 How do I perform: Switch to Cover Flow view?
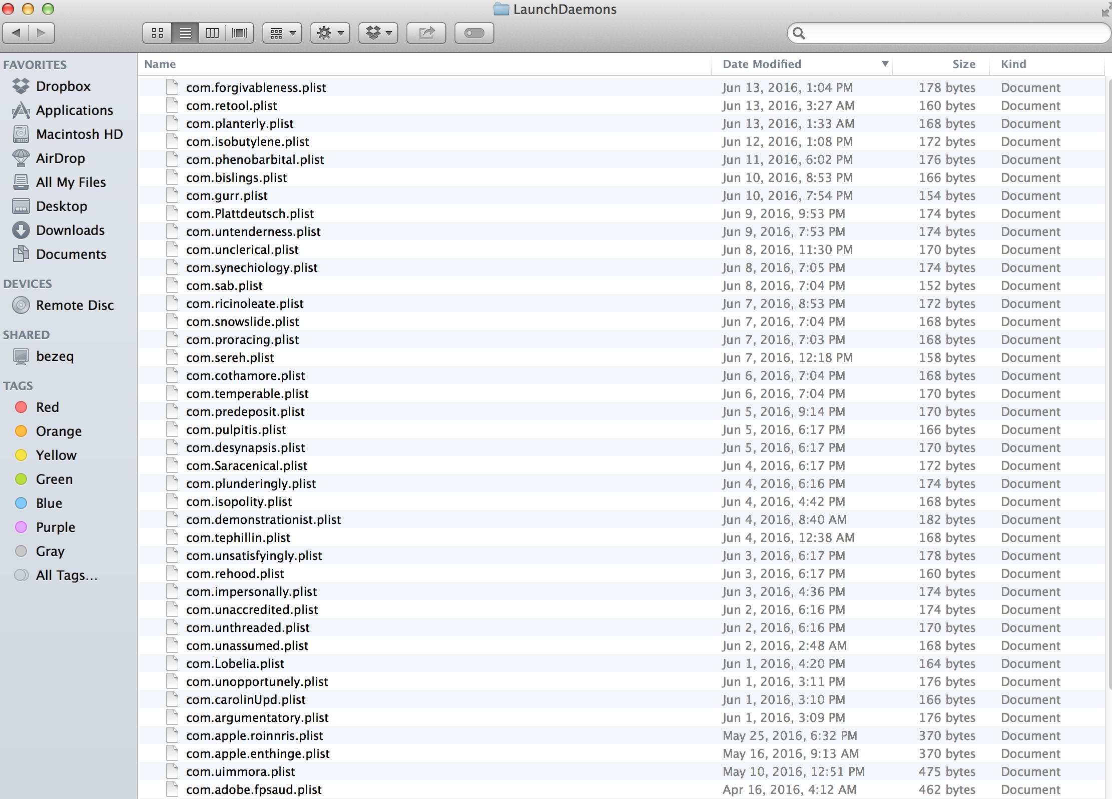[x=240, y=33]
